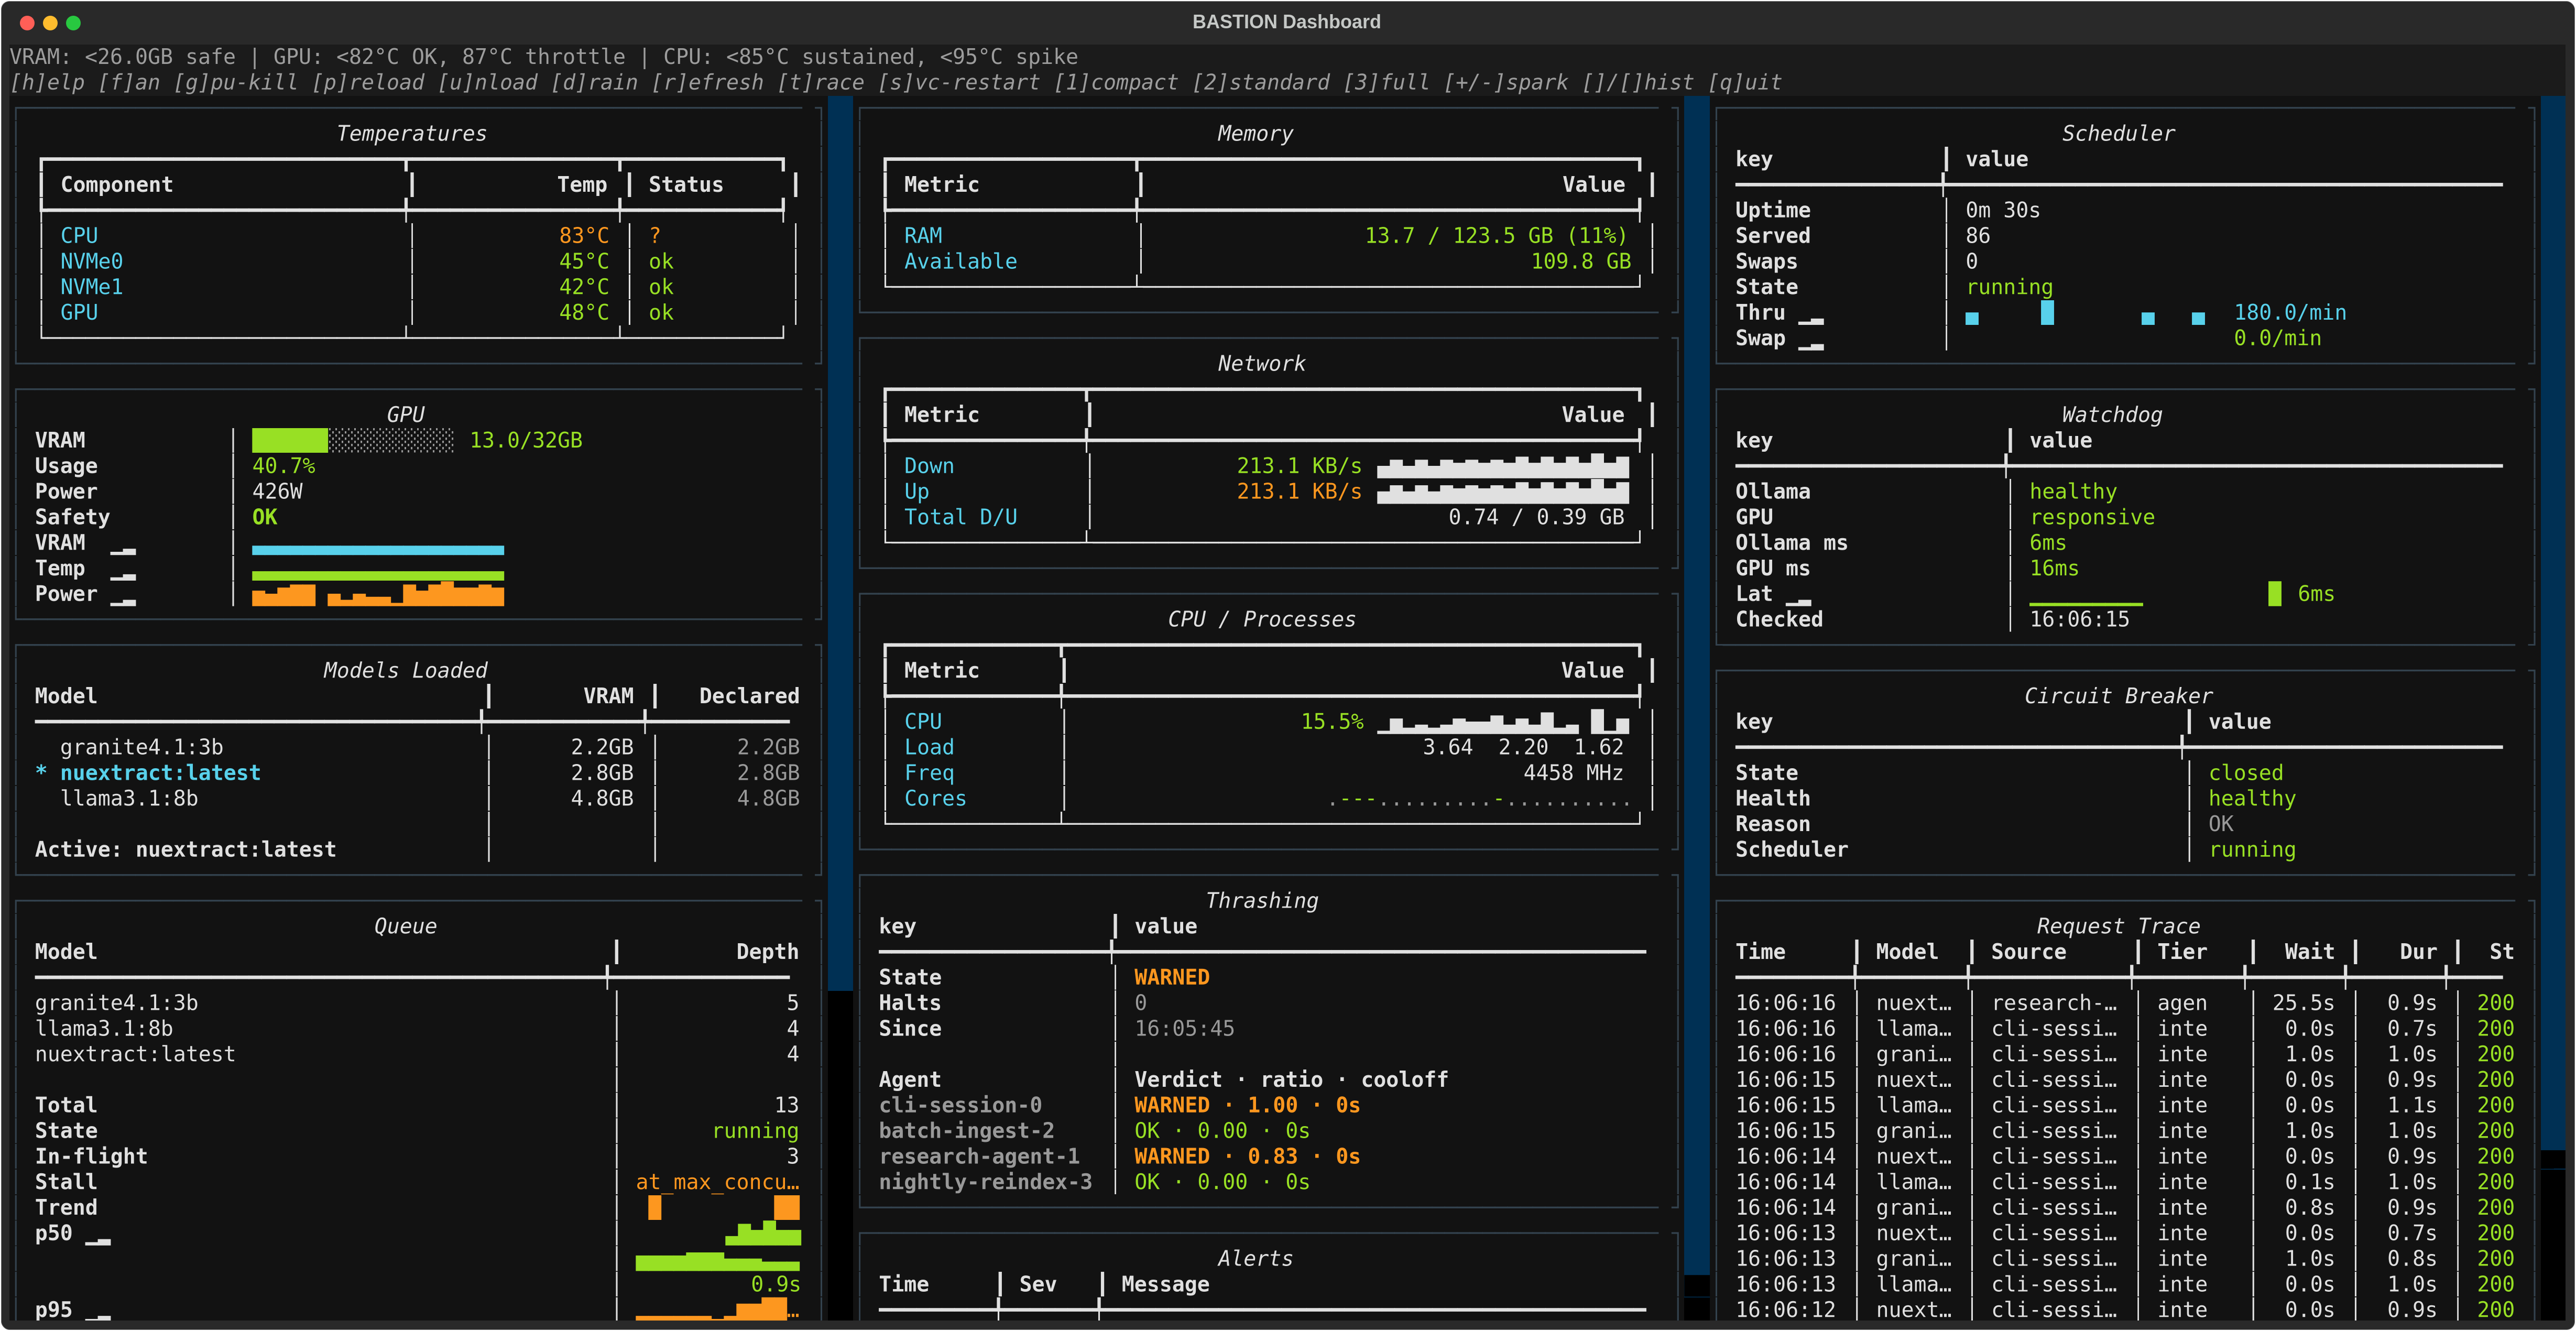Click the BASTION Dashboard window title
Screen dimensions: 2576x1331
[x=1286, y=22]
